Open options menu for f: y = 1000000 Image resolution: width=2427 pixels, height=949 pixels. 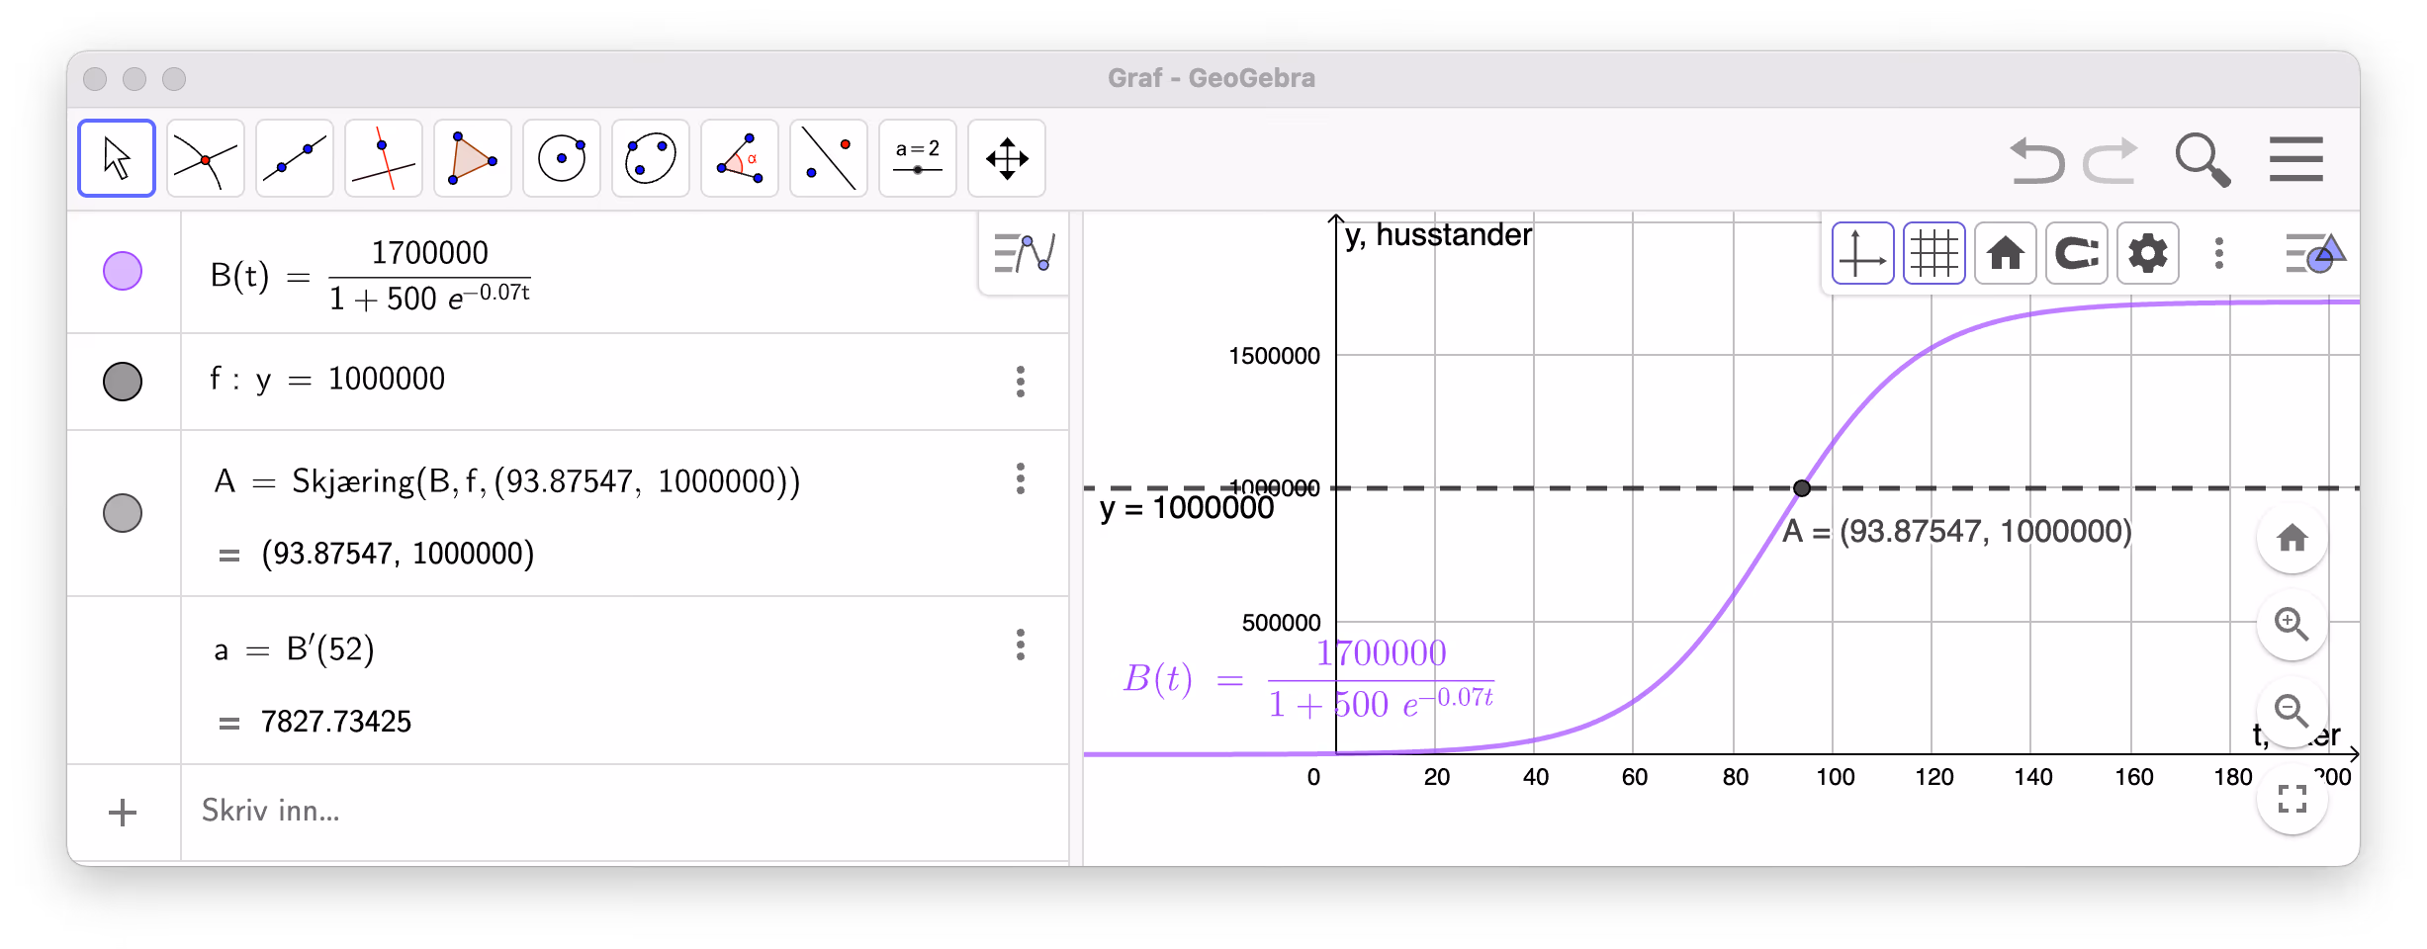[1021, 382]
